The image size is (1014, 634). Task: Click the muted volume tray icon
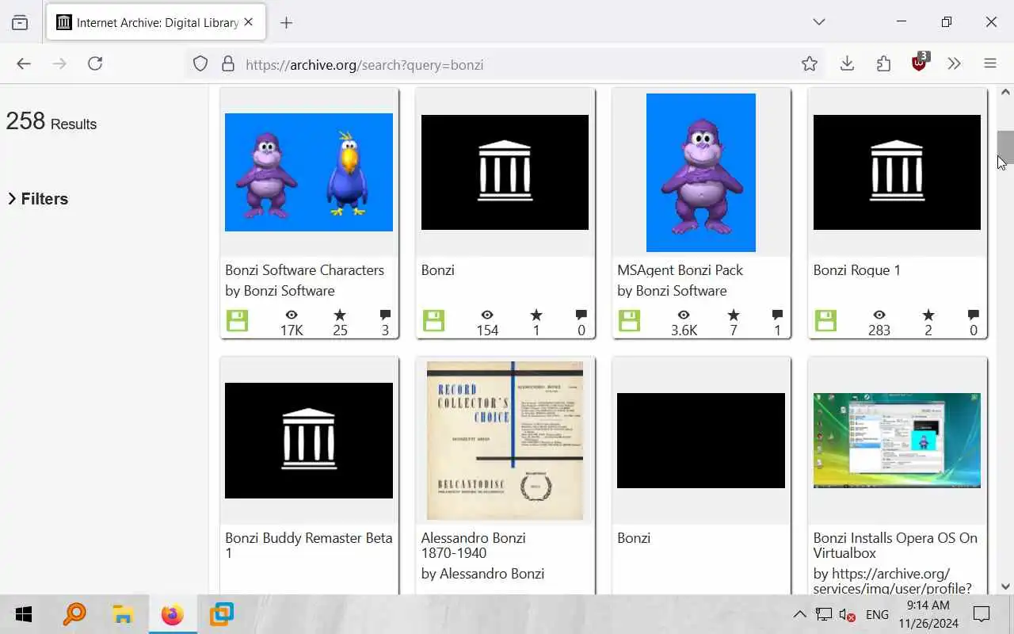tap(848, 614)
